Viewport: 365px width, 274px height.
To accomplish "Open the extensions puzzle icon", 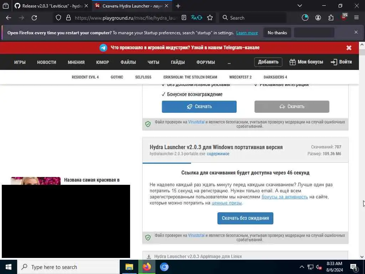I will (x=331, y=18).
